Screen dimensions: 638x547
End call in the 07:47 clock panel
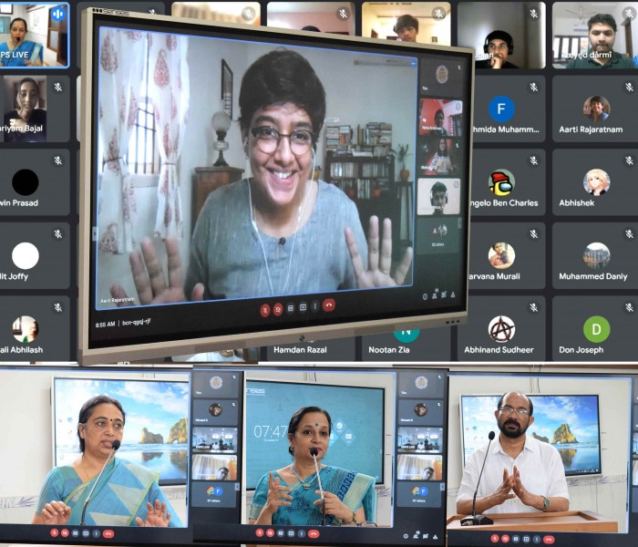click(314, 533)
